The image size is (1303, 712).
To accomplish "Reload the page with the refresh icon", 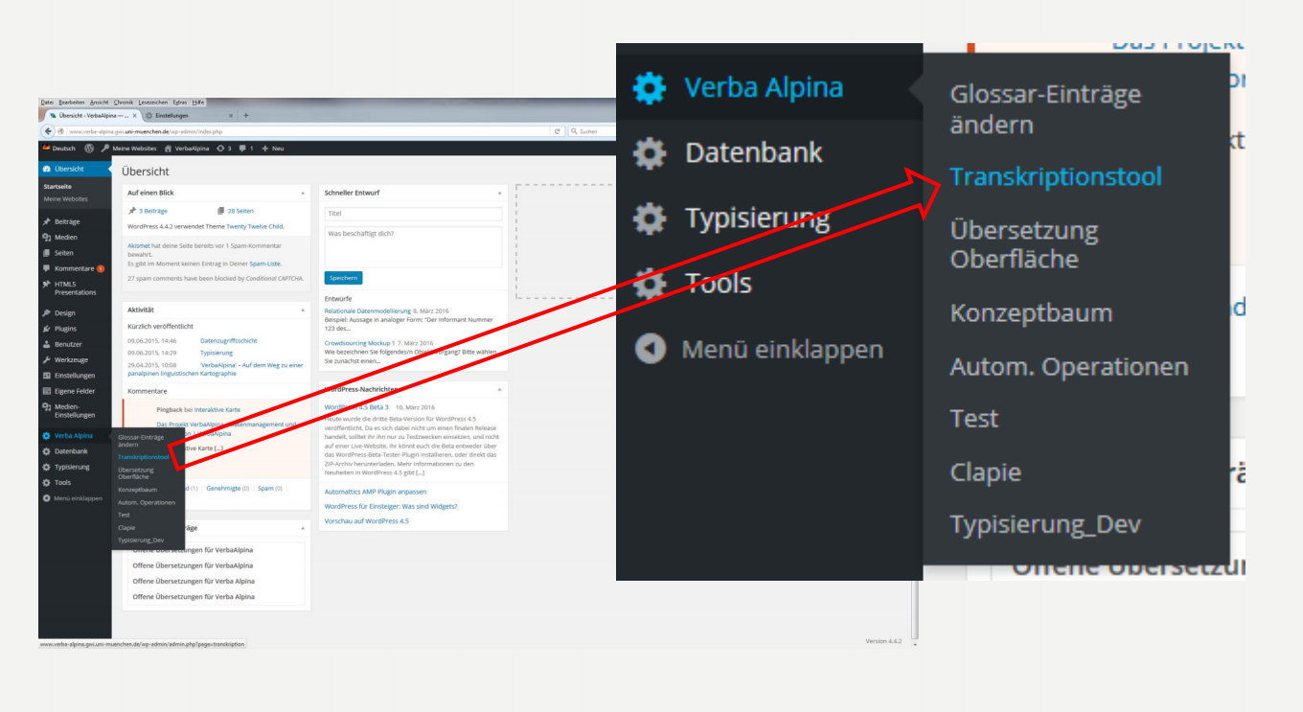I will click(558, 131).
